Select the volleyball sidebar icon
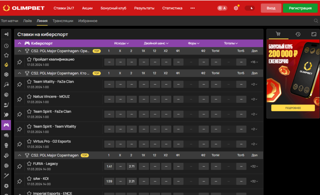This screenshot has height=195, width=320. point(6,166)
